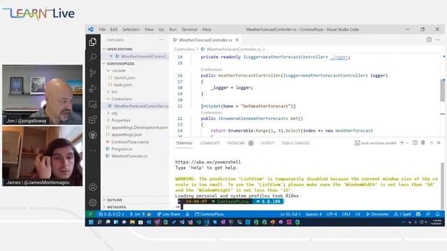The image size is (447, 251).
Task: Open the View menu
Action: click(149, 29)
